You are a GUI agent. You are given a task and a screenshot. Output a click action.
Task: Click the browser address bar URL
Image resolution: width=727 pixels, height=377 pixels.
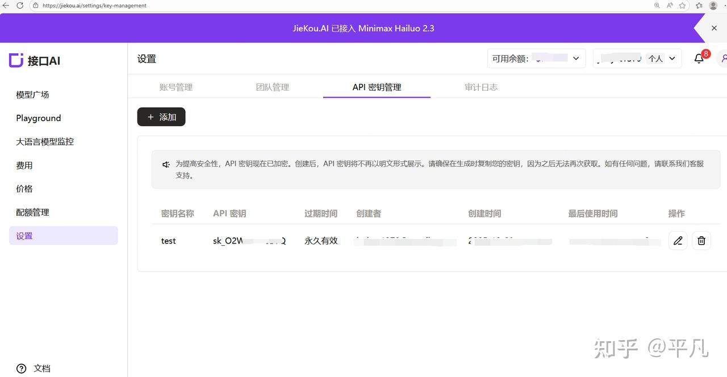pyautogui.click(x=94, y=6)
